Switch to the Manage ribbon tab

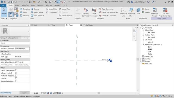[x=40, y=5]
